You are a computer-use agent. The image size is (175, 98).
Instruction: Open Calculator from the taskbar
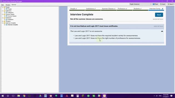pyautogui.click(x=78, y=96)
